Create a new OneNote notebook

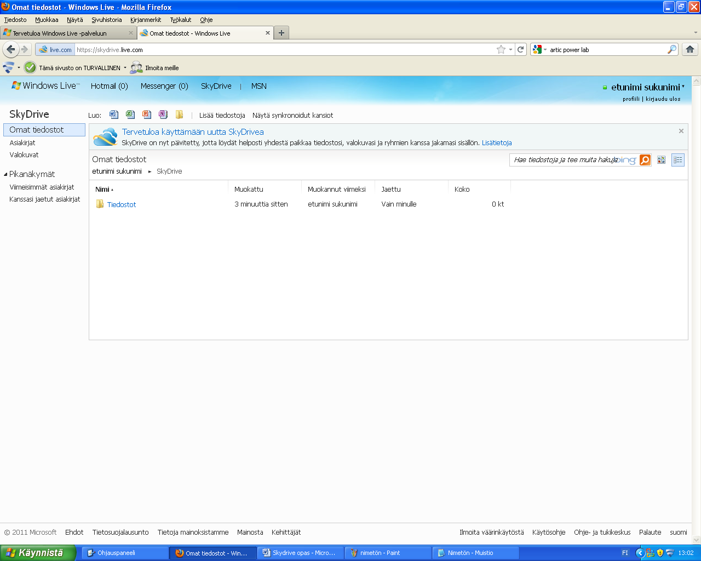pos(163,115)
